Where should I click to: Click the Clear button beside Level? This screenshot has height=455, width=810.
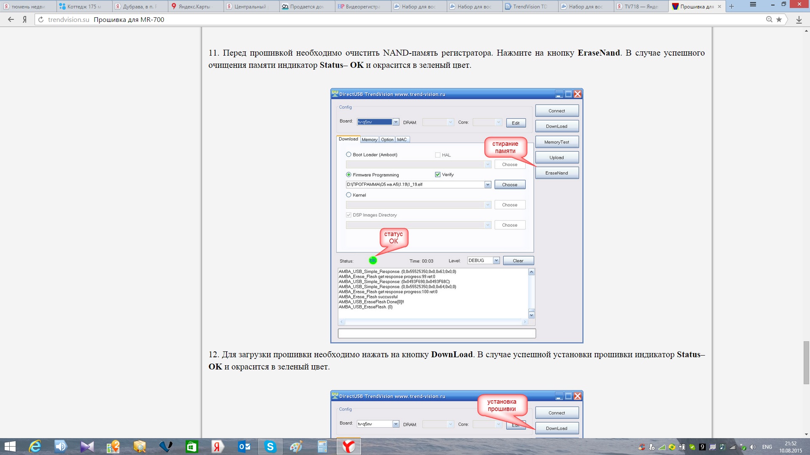click(x=518, y=261)
